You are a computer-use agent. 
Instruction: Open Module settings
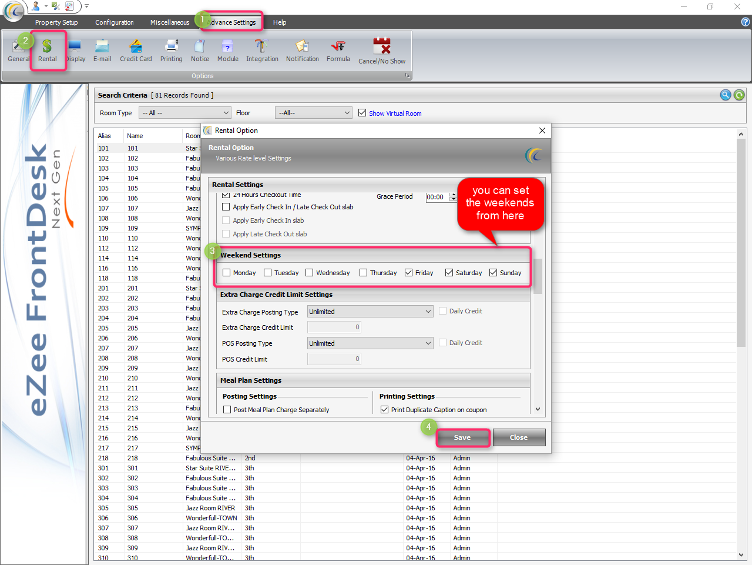[228, 51]
